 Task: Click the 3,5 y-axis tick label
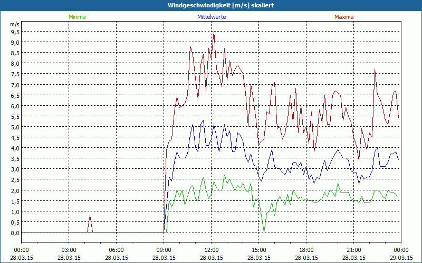click(15, 159)
